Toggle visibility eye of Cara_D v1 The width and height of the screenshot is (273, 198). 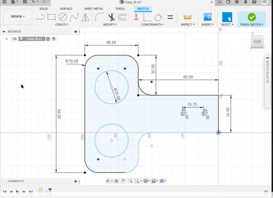tap(15, 39)
